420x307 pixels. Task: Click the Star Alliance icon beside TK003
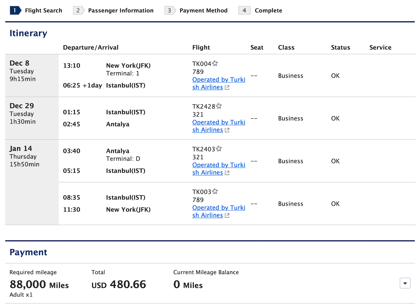215,191
